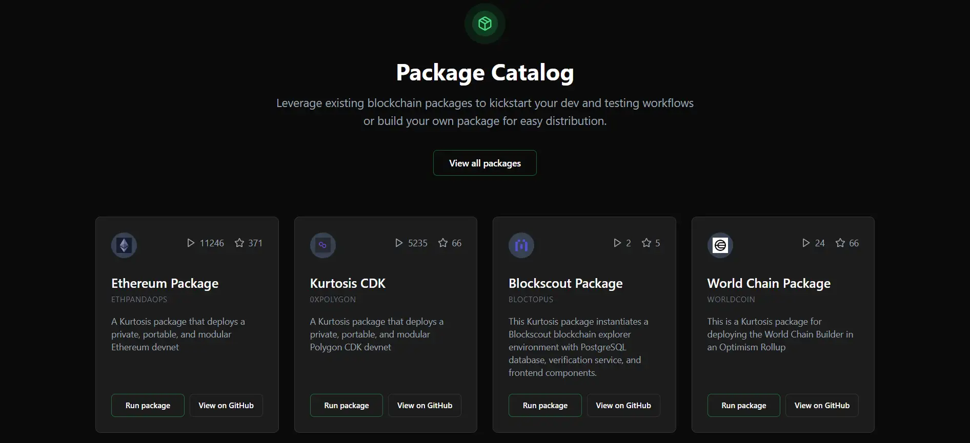Screen dimensions: 970x443
Task: Click the star icon on Kurtosis CDK card
Action: pyautogui.click(x=443, y=243)
